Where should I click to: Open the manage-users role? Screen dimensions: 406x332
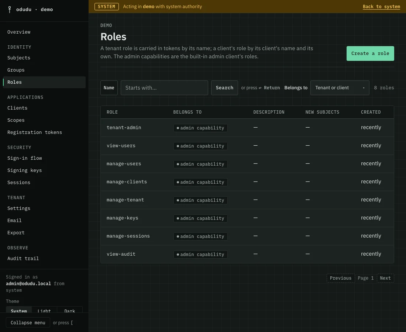click(x=124, y=164)
